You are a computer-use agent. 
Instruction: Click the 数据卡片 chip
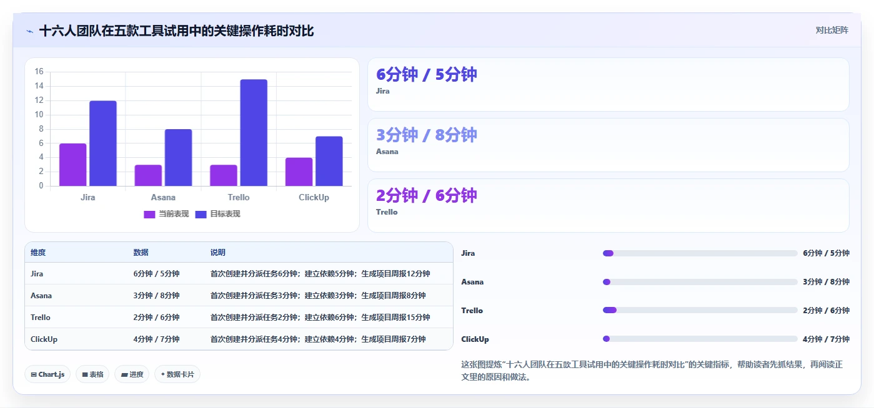(177, 374)
